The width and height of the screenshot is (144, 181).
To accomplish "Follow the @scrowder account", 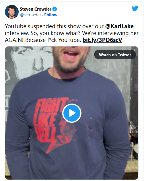I will pos(51,15).
